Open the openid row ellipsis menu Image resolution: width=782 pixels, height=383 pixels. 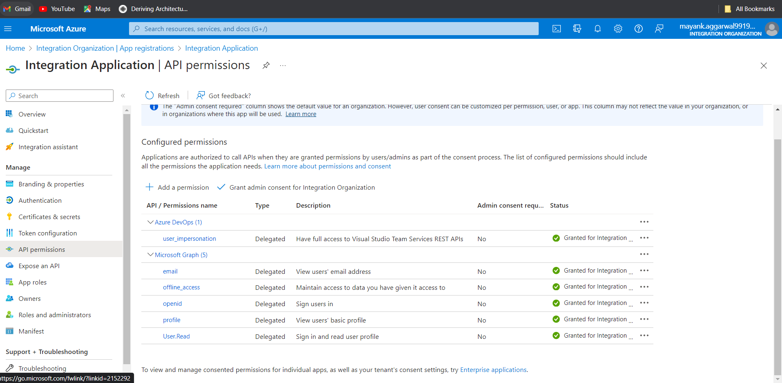[644, 303]
